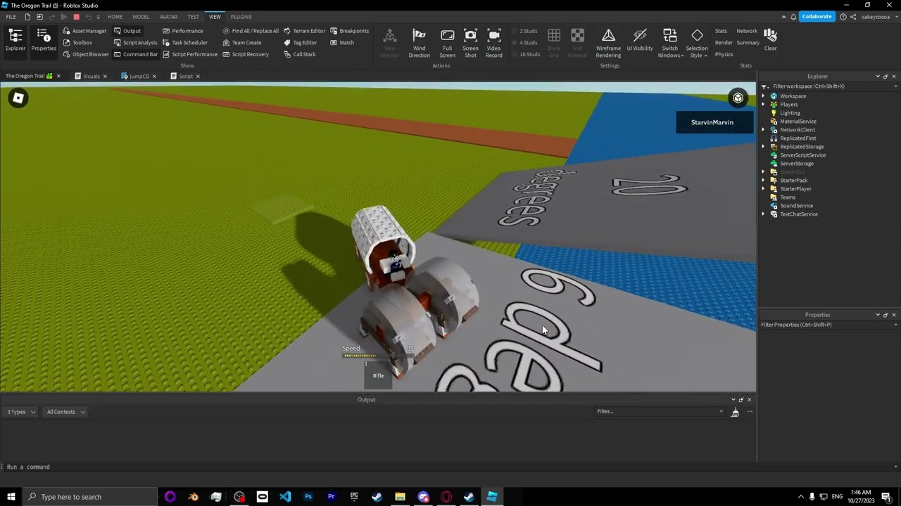Open the All Contexts dropdown

(x=65, y=412)
